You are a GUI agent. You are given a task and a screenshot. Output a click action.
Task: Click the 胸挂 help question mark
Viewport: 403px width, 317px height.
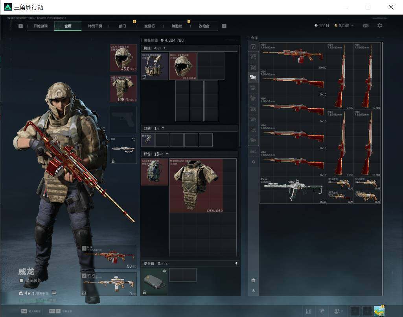[164, 48]
